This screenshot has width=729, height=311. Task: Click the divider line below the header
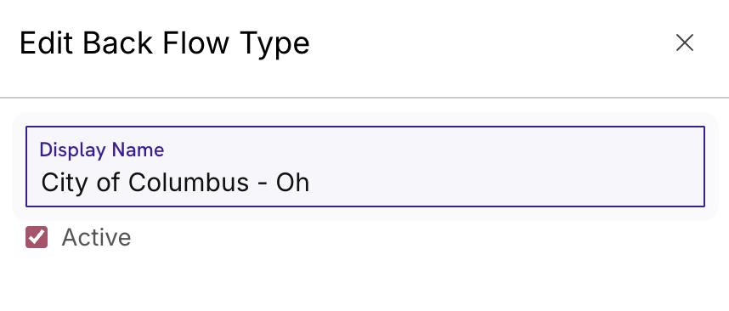pos(364,98)
